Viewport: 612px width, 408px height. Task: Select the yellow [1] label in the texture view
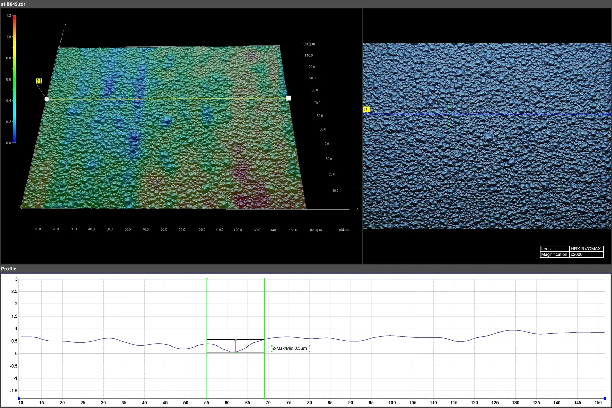click(366, 109)
